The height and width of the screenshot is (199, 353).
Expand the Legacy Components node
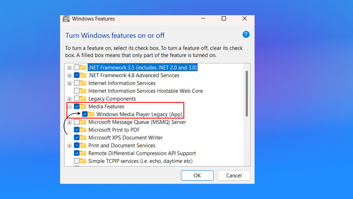pos(69,99)
